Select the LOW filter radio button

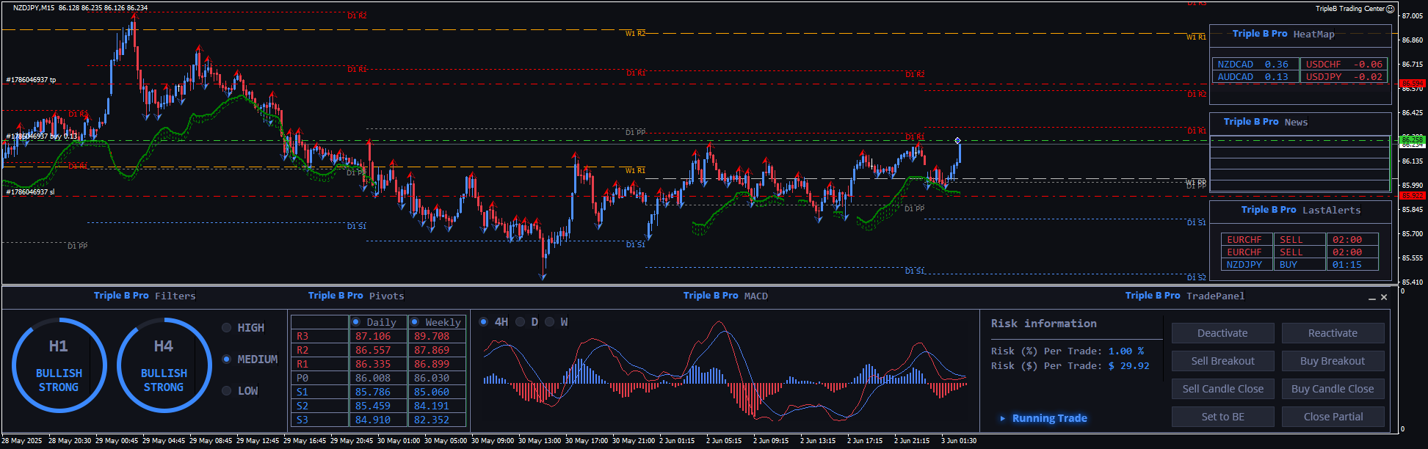[x=227, y=391]
